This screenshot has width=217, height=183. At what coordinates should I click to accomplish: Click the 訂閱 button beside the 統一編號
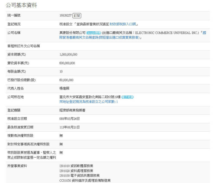tap(77, 16)
